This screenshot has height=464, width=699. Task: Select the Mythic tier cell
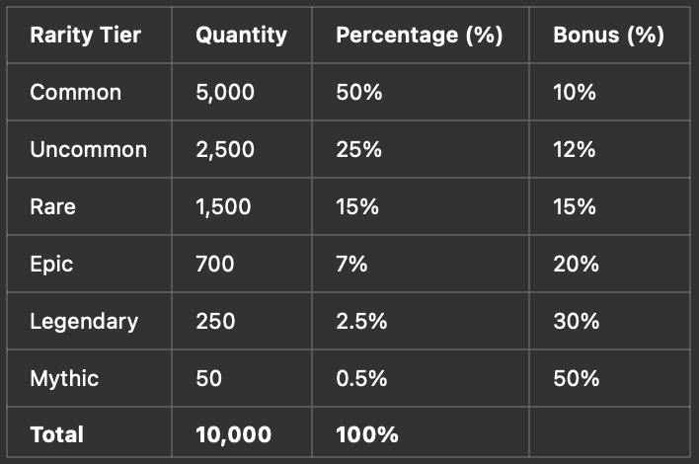[x=64, y=378]
